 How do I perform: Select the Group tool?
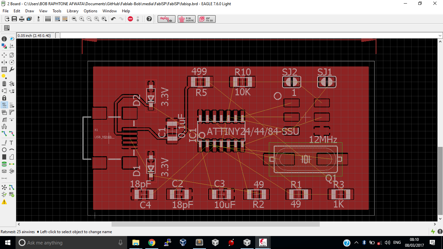coord(4,69)
